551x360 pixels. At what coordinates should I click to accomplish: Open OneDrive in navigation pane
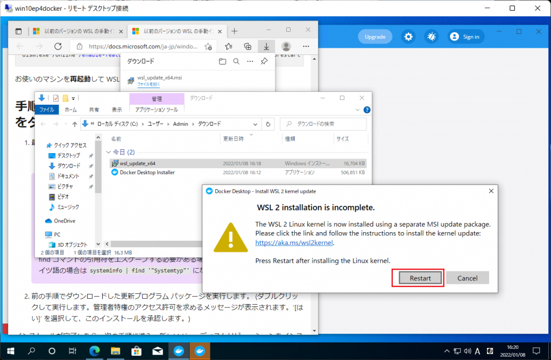(60, 221)
